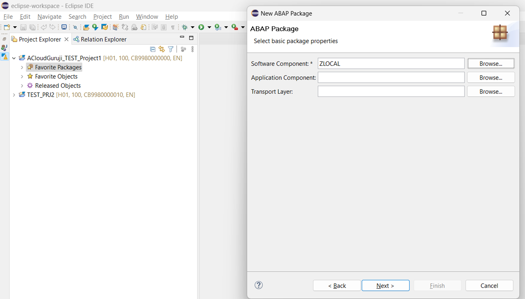Click Collapse All in Project Explorer
This screenshot has height=299, width=525.
(153, 49)
